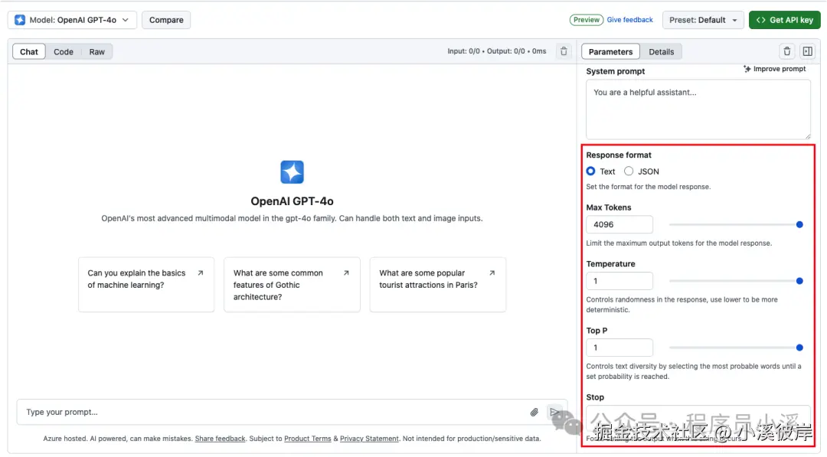Click the Max Tokens slider handle
Viewport: 827px width, 457px height.
799,224
